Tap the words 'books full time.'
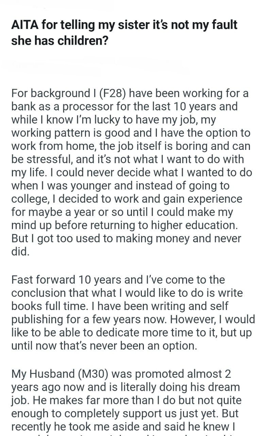 point(51,306)
